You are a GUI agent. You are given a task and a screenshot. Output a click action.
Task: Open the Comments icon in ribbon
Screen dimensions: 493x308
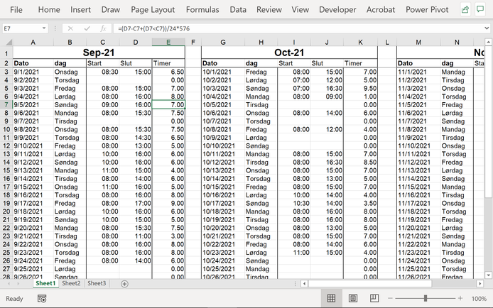click(480, 9)
